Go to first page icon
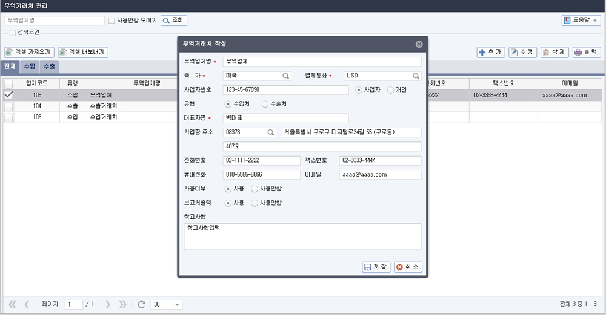Image resolution: width=606 pixels, height=315 pixels. pos(12,305)
